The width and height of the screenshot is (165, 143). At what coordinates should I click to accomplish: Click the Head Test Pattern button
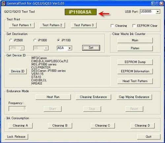pos(135,81)
